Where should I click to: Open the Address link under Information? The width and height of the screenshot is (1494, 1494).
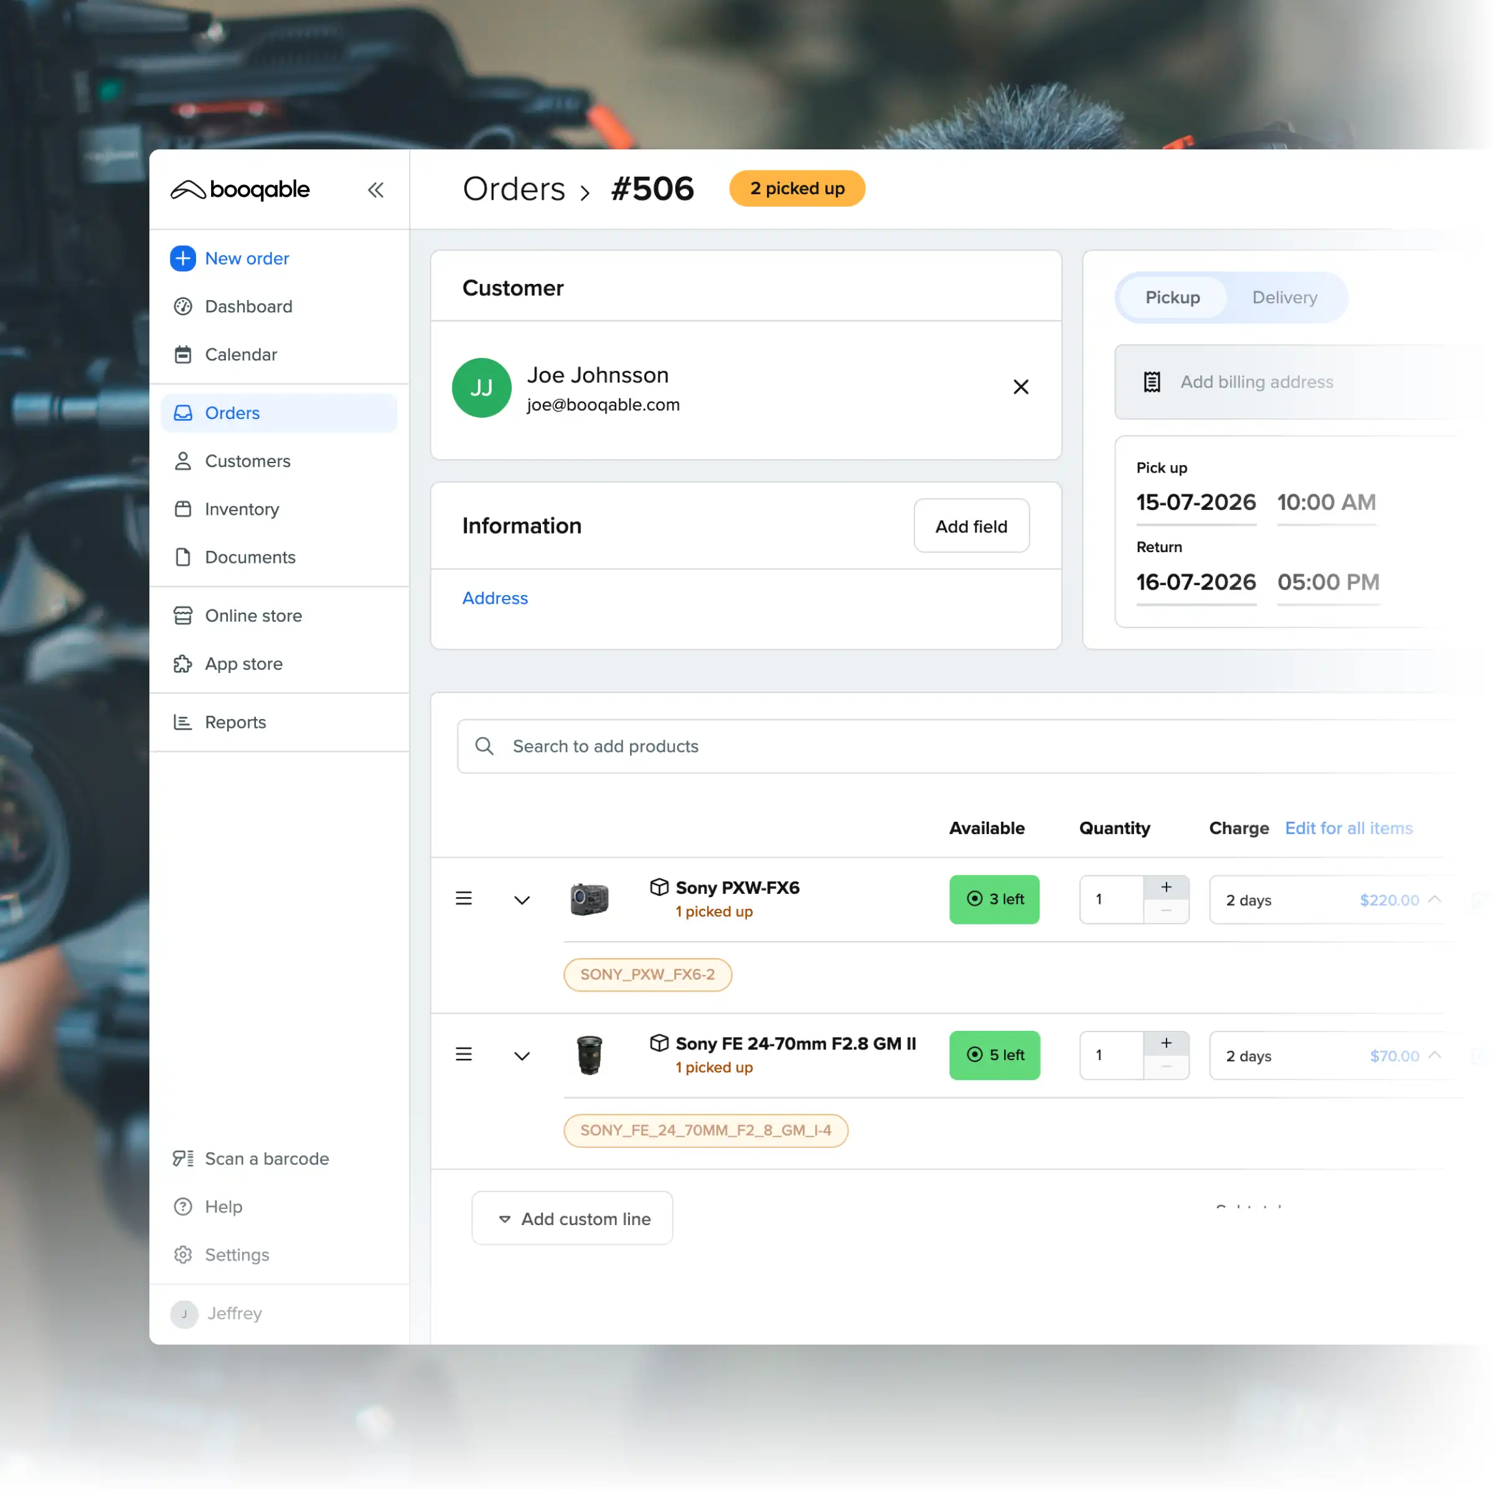point(495,598)
